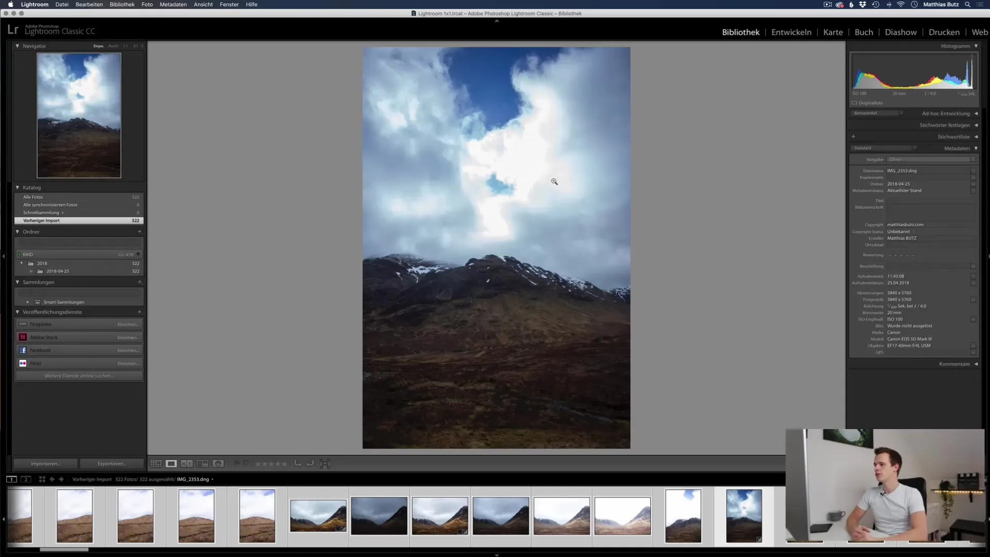Add new collection with Sammlungen plus

(x=140, y=282)
